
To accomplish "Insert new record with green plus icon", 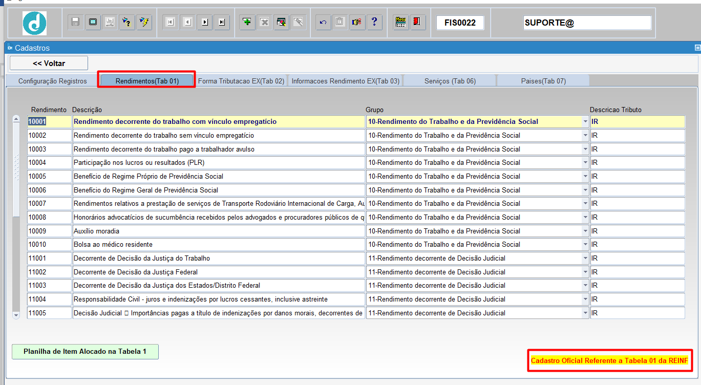I will click(248, 22).
